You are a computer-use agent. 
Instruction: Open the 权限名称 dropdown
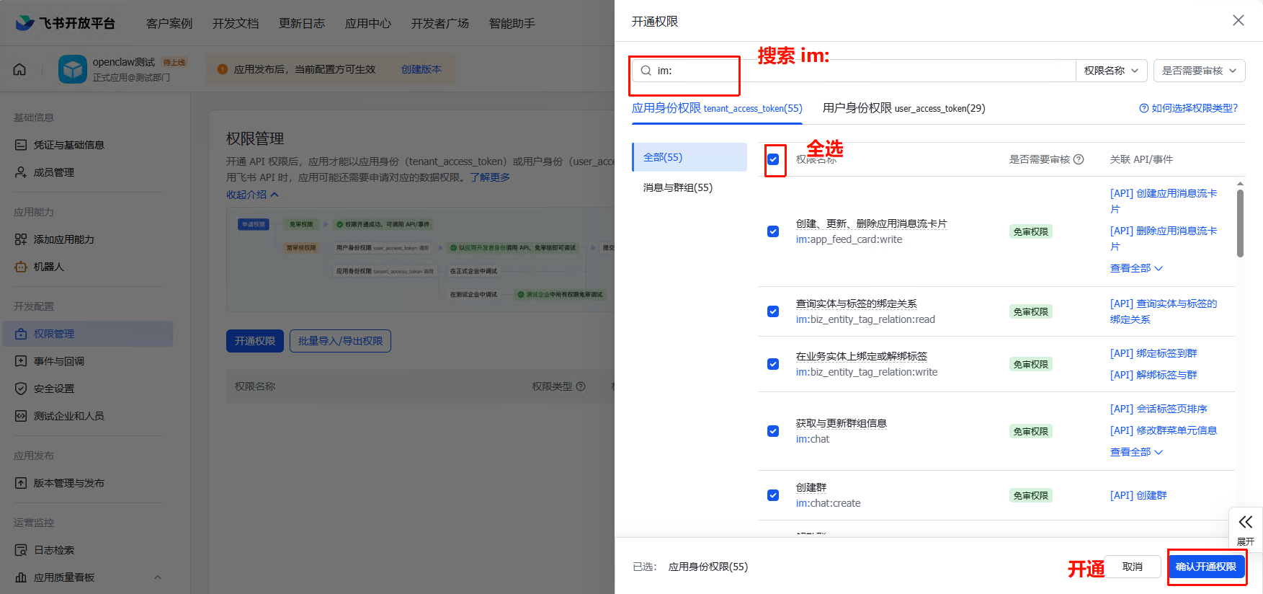point(1110,71)
